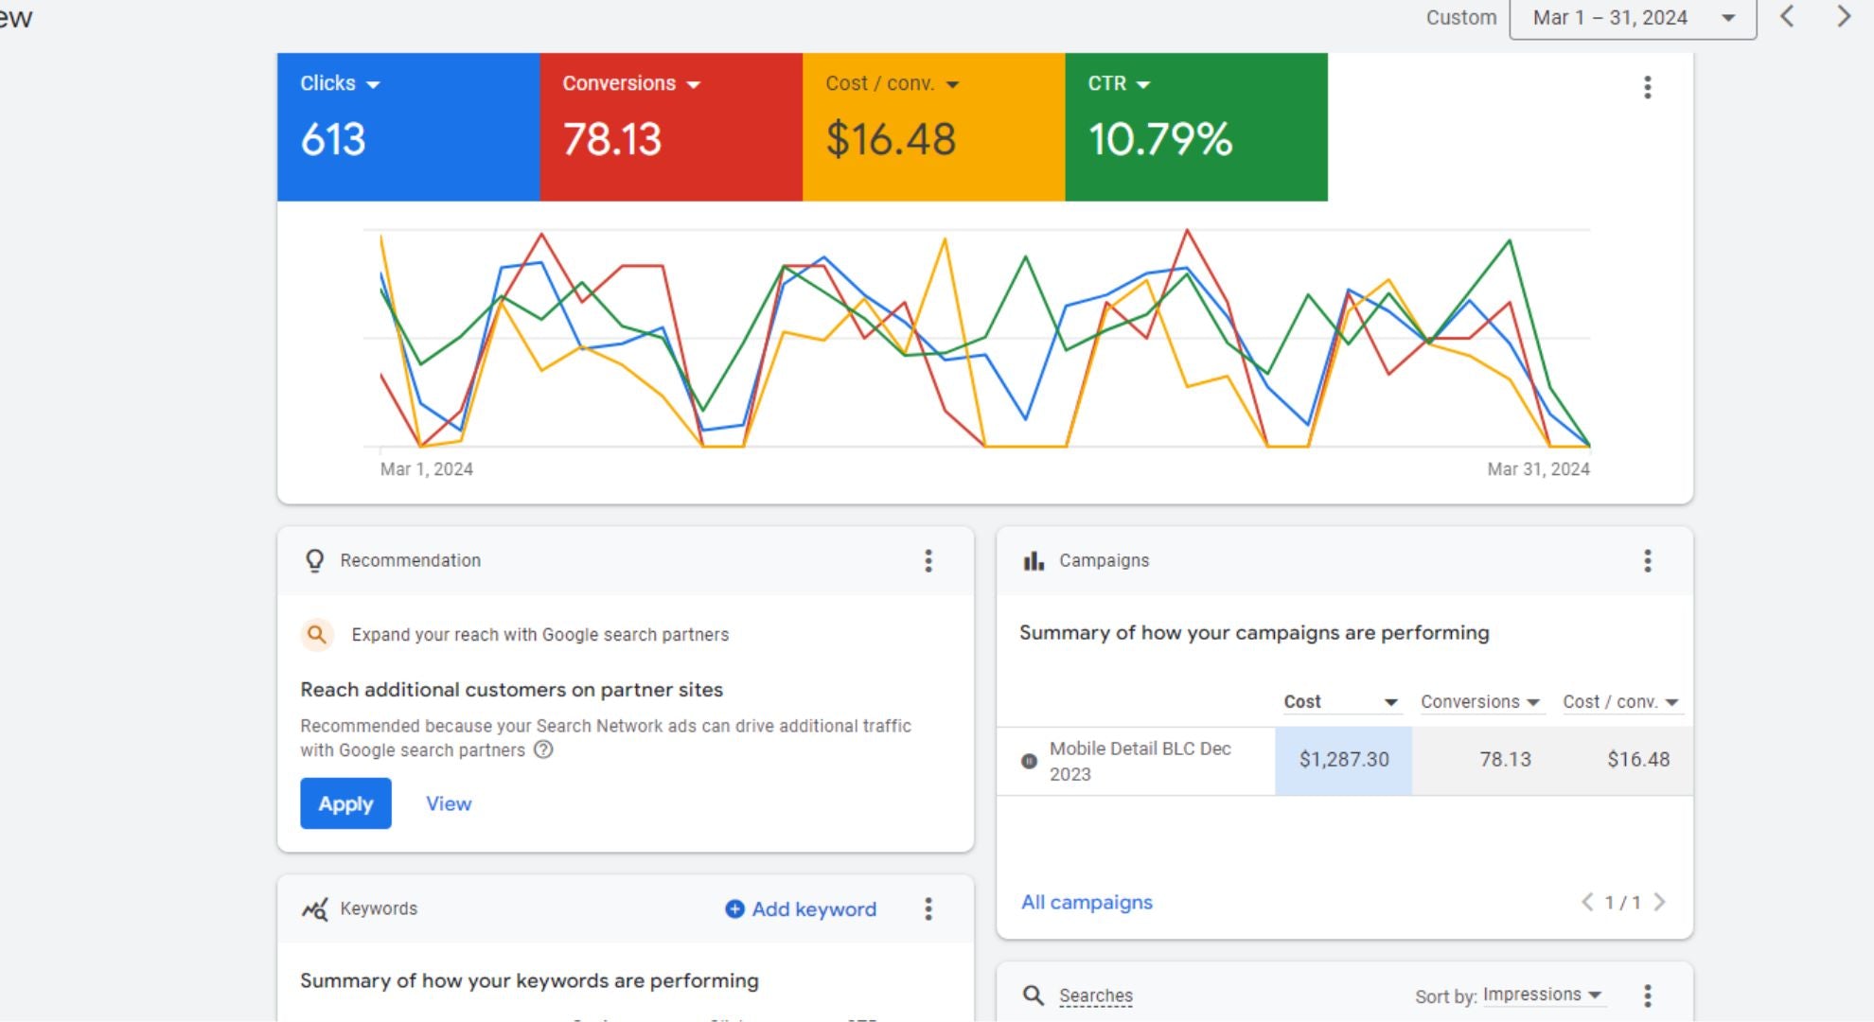Image resolution: width=1874 pixels, height=1022 pixels.
Task: Click the Keywords trend icon
Action: point(312,908)
